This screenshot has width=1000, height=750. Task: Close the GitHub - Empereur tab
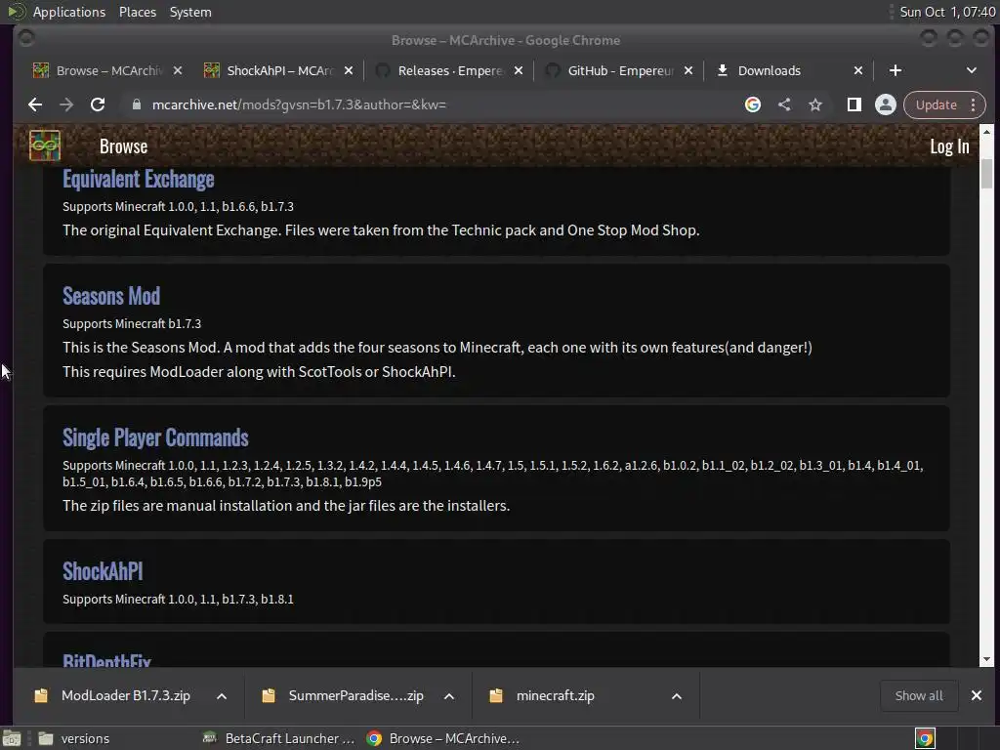point(688,70)
